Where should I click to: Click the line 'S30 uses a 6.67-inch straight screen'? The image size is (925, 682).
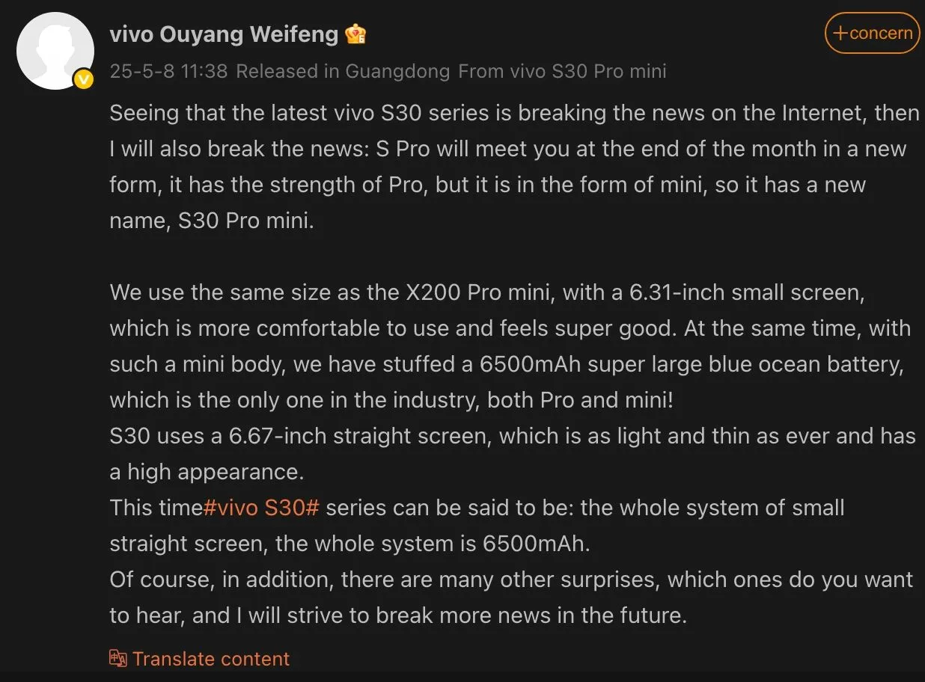512,436
